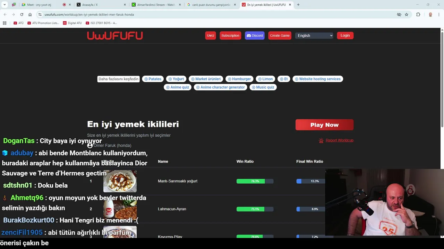Open the apps grid in bookmarks bar

pyautogui.click(x=5, y=23)
